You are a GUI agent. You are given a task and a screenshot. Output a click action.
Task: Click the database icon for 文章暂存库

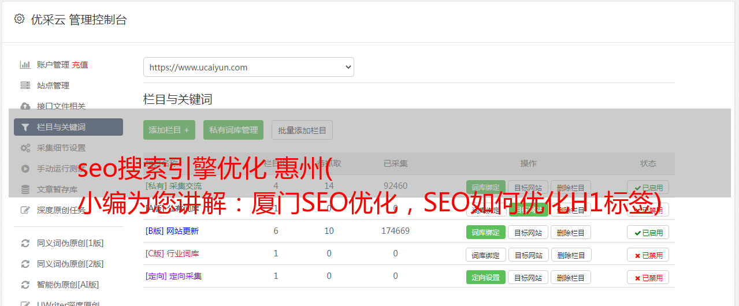(x=25, y=189)
